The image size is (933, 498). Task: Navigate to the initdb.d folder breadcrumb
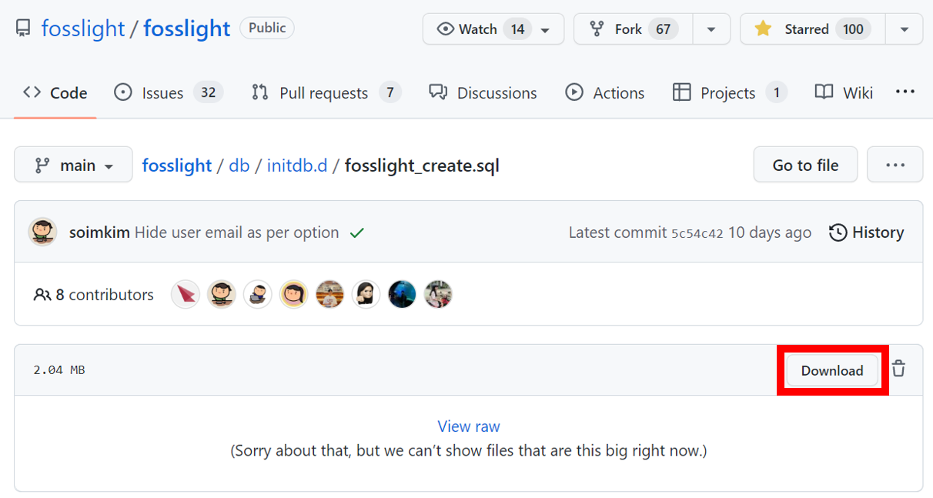click(297, 165)
